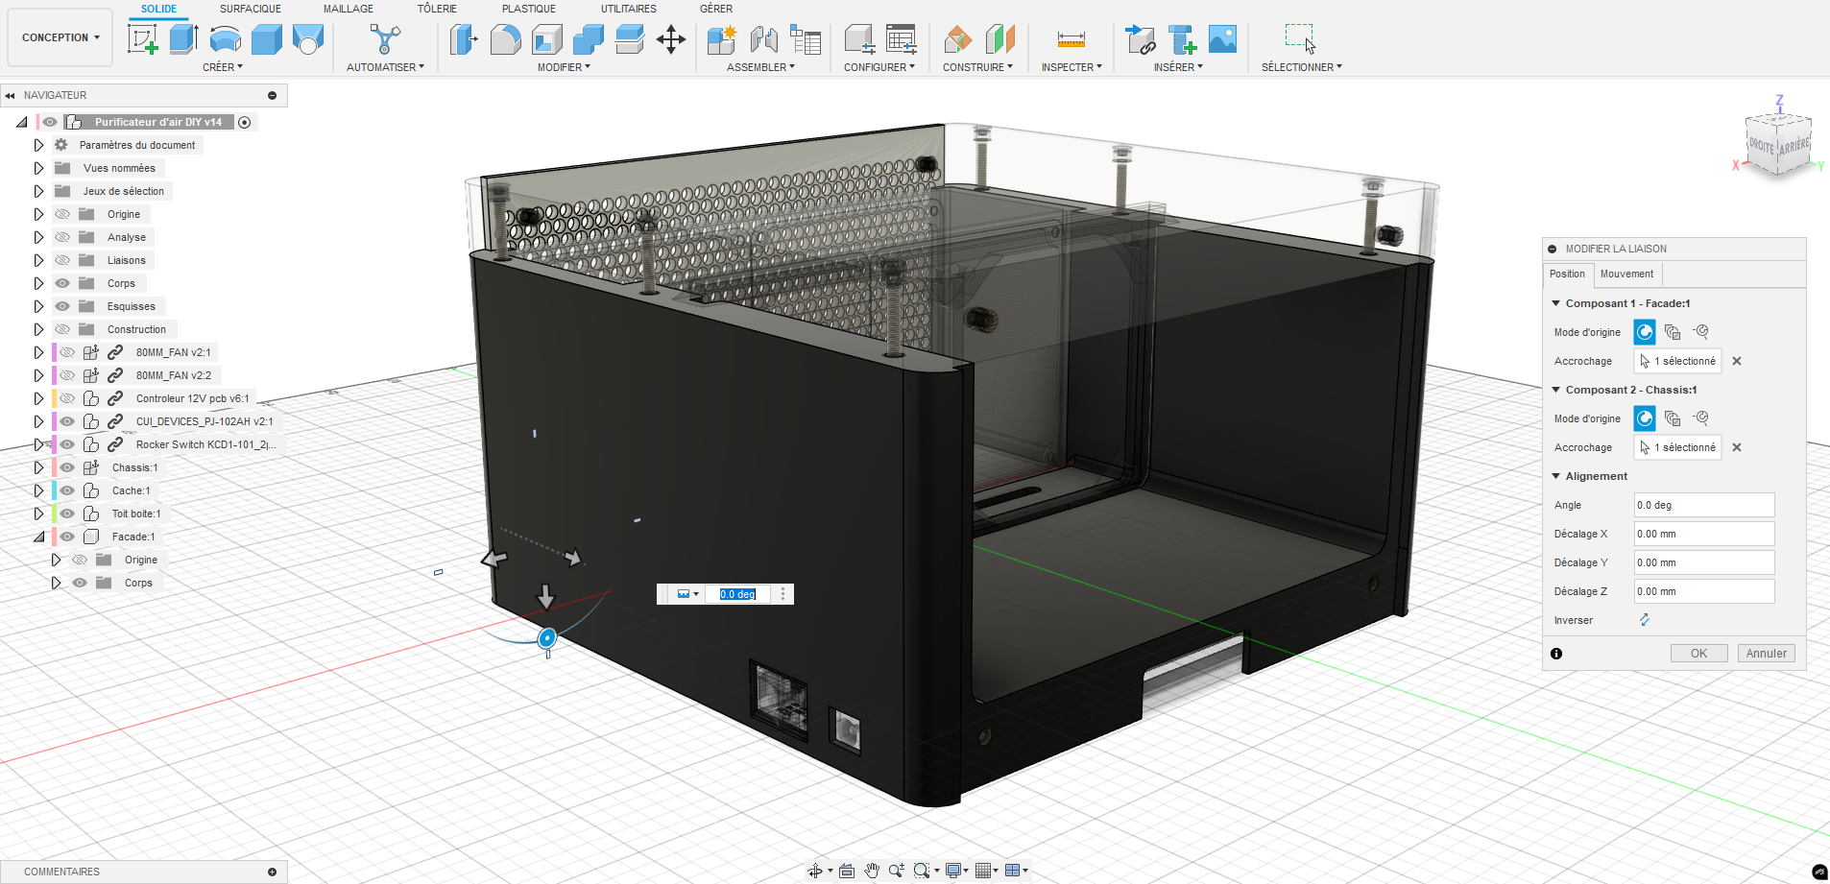Click the Inverser flip icon
Viewport: 1830px width, 884px height.
click(1645, 620)
